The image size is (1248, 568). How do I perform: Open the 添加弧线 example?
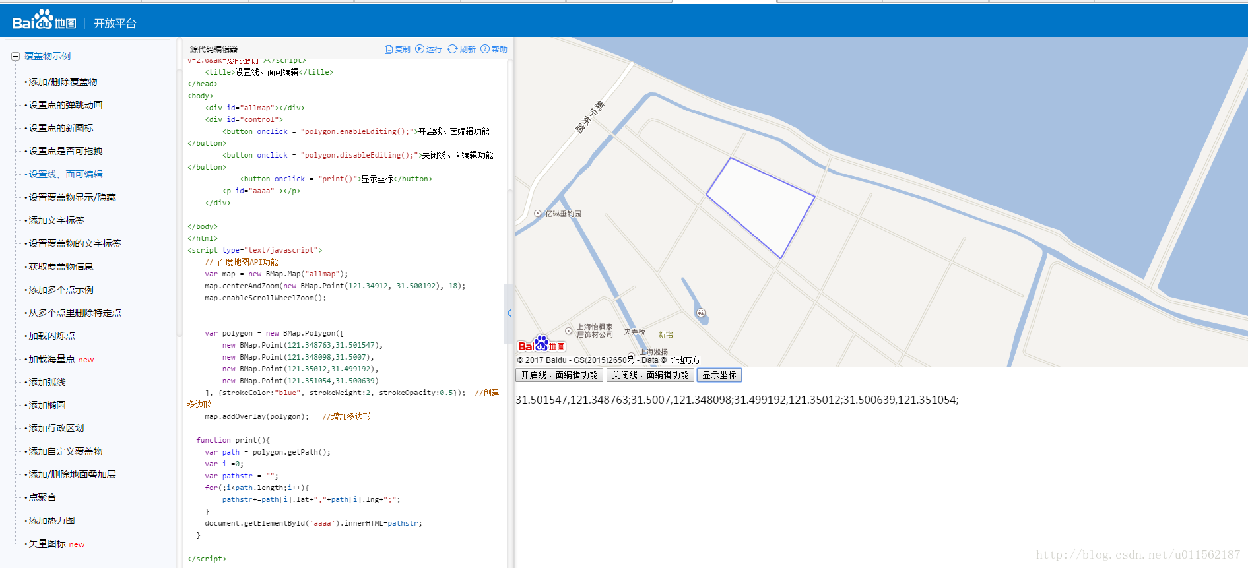coord(48,382)
